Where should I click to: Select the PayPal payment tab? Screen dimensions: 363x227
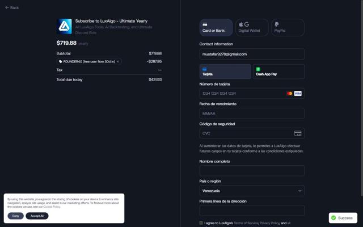click(x=288, y=28)
